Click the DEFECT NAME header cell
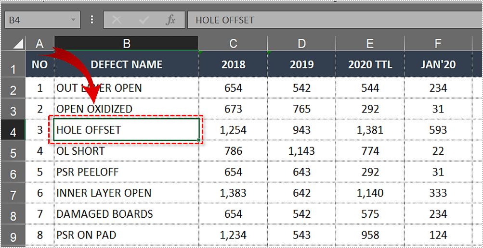 (126, 64)
